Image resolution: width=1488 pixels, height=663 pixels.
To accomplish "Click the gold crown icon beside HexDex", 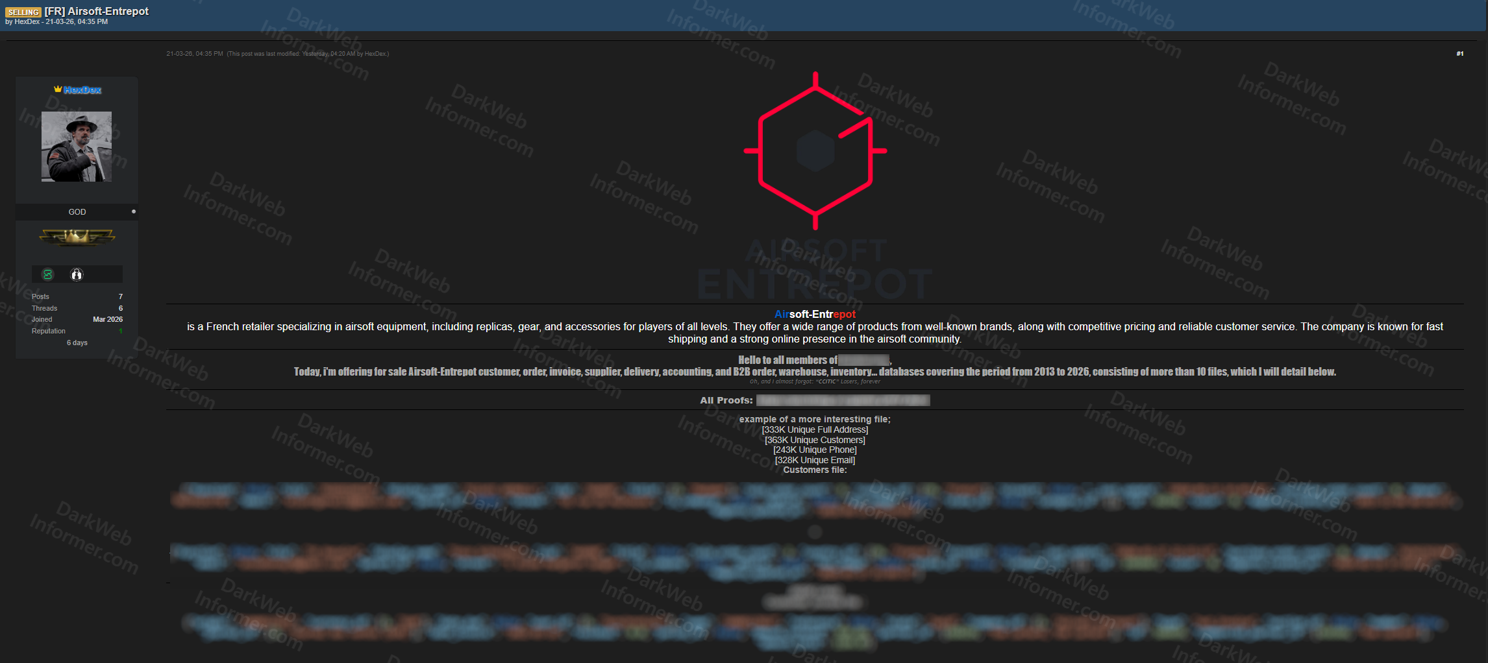I will click(x=58, y=90).
